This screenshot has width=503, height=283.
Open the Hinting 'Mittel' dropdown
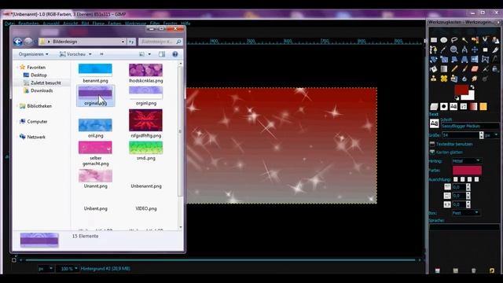point(466,160)
